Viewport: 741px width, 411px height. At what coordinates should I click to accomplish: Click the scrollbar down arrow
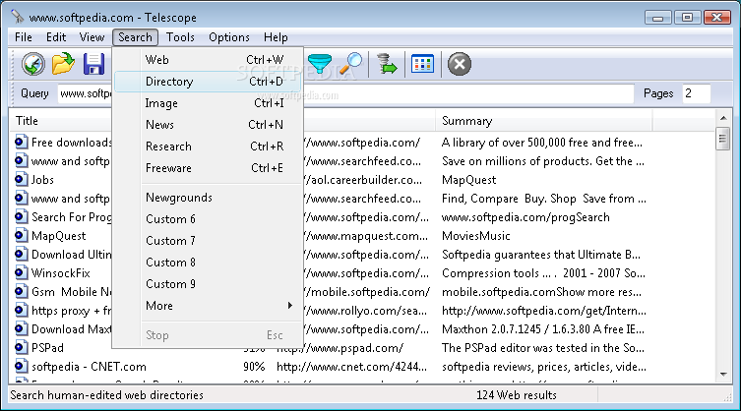click(723, 375)
